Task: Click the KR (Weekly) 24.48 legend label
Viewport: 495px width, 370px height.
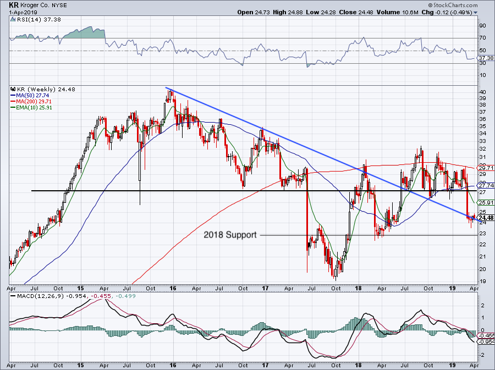Action: tap(46, 89)
